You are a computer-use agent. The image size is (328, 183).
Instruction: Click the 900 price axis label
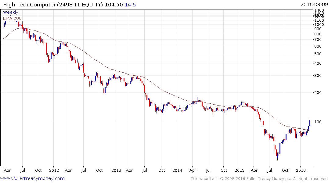tap(318, 29)
